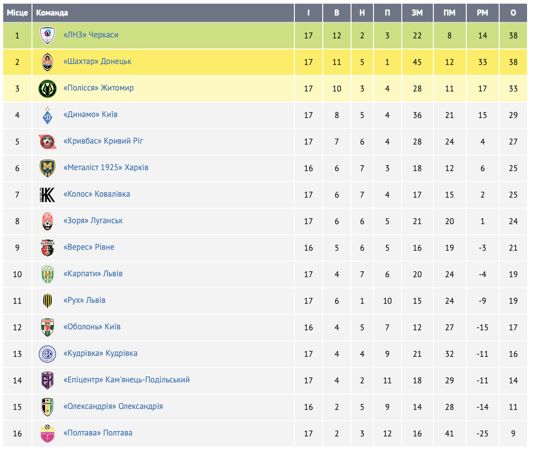
Task: Click the Zorya Luhansk club emblem
Action: [x=48, y=221]
